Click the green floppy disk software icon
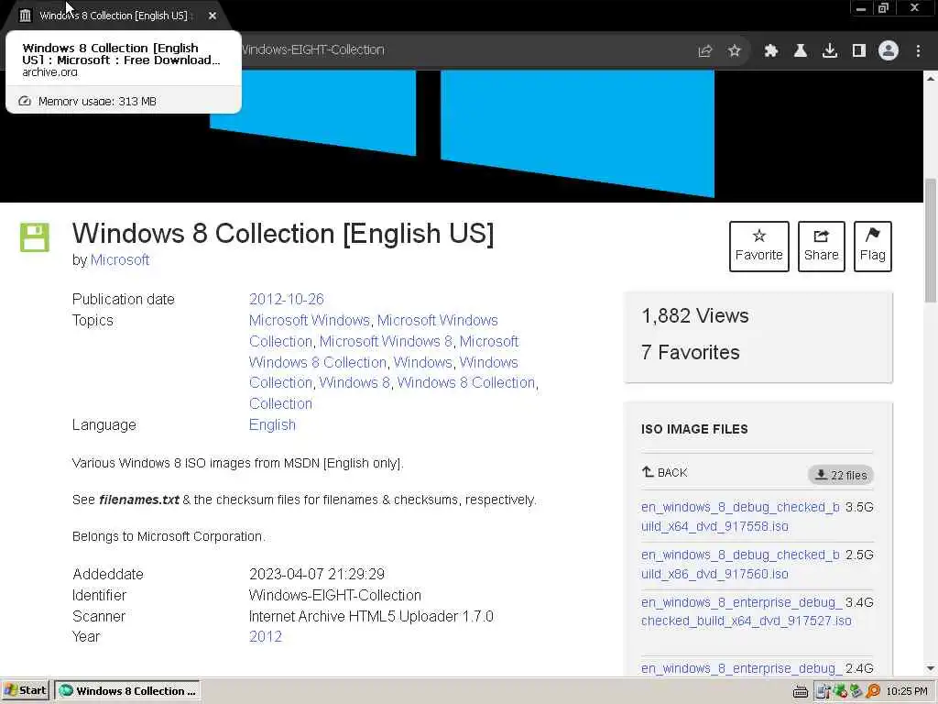The height and width of the screenshot is (704, 938). 35,237
